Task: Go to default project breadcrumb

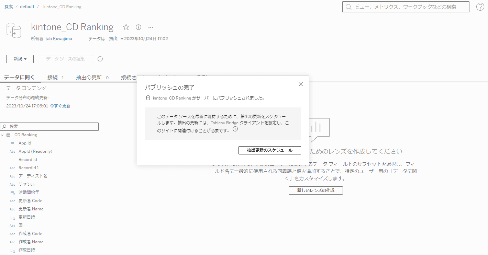Action: (x=27, y=7)
